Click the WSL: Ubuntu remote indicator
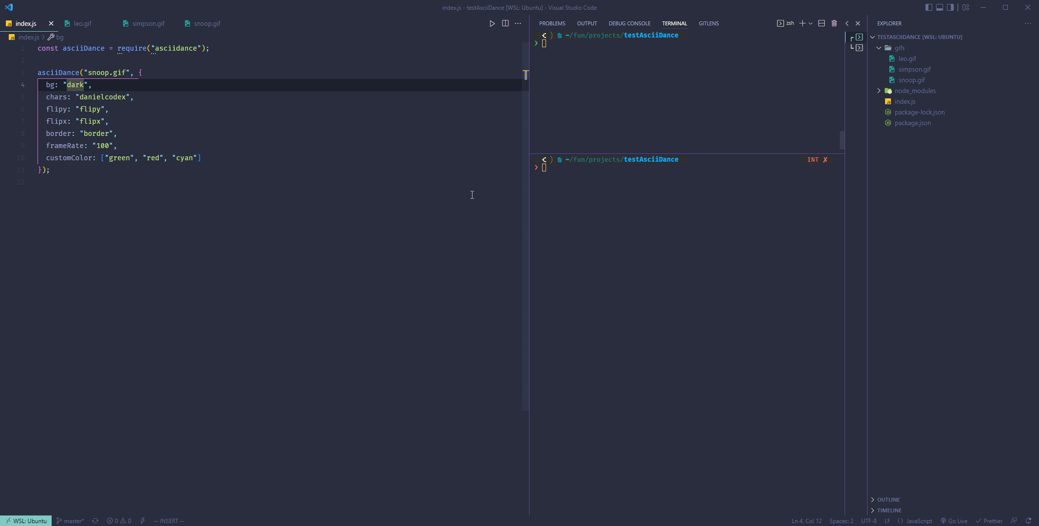The image size is (1039, 526). pos(26,521)
